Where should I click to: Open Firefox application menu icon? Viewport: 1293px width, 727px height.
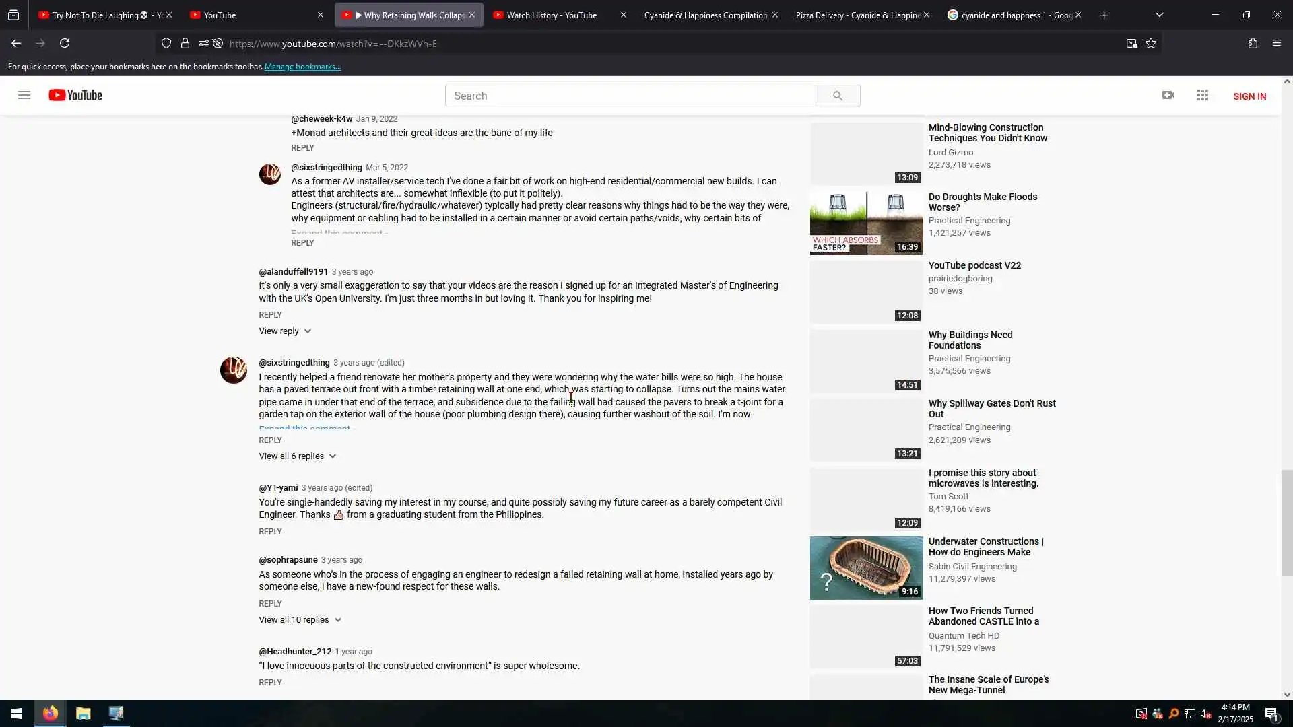click(1277, 43)
